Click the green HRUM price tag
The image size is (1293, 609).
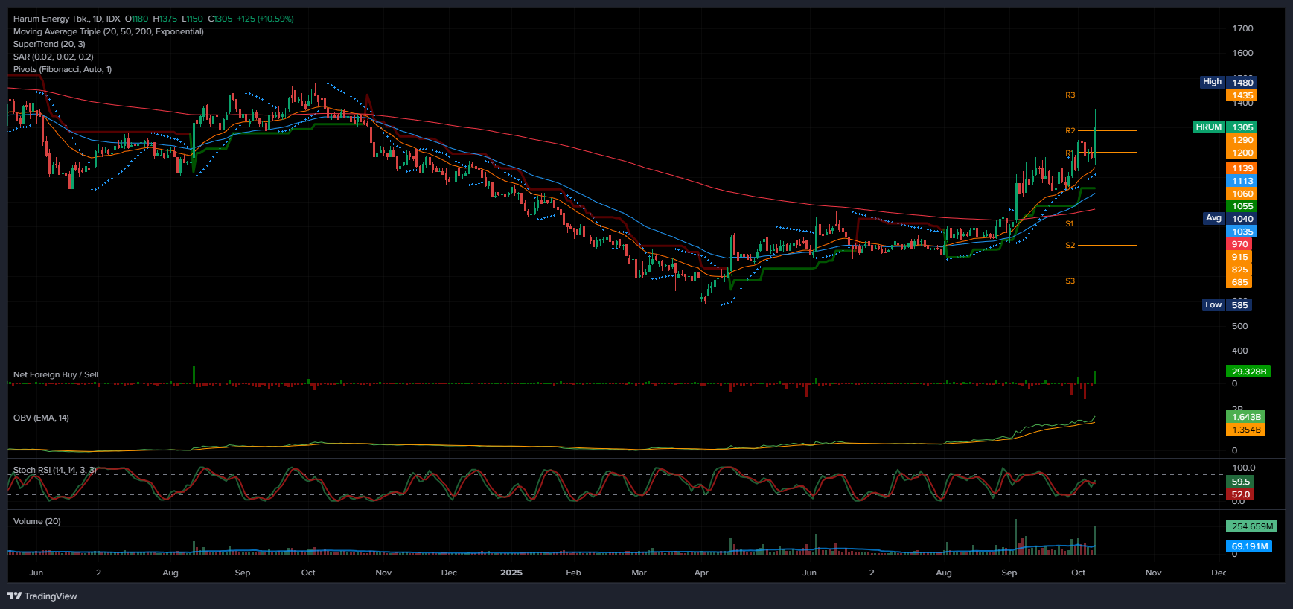tap(1208, 127)
